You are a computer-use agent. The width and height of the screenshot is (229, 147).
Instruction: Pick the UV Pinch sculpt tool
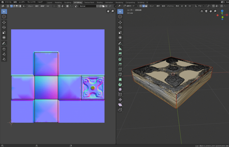[x=4, y=59]
